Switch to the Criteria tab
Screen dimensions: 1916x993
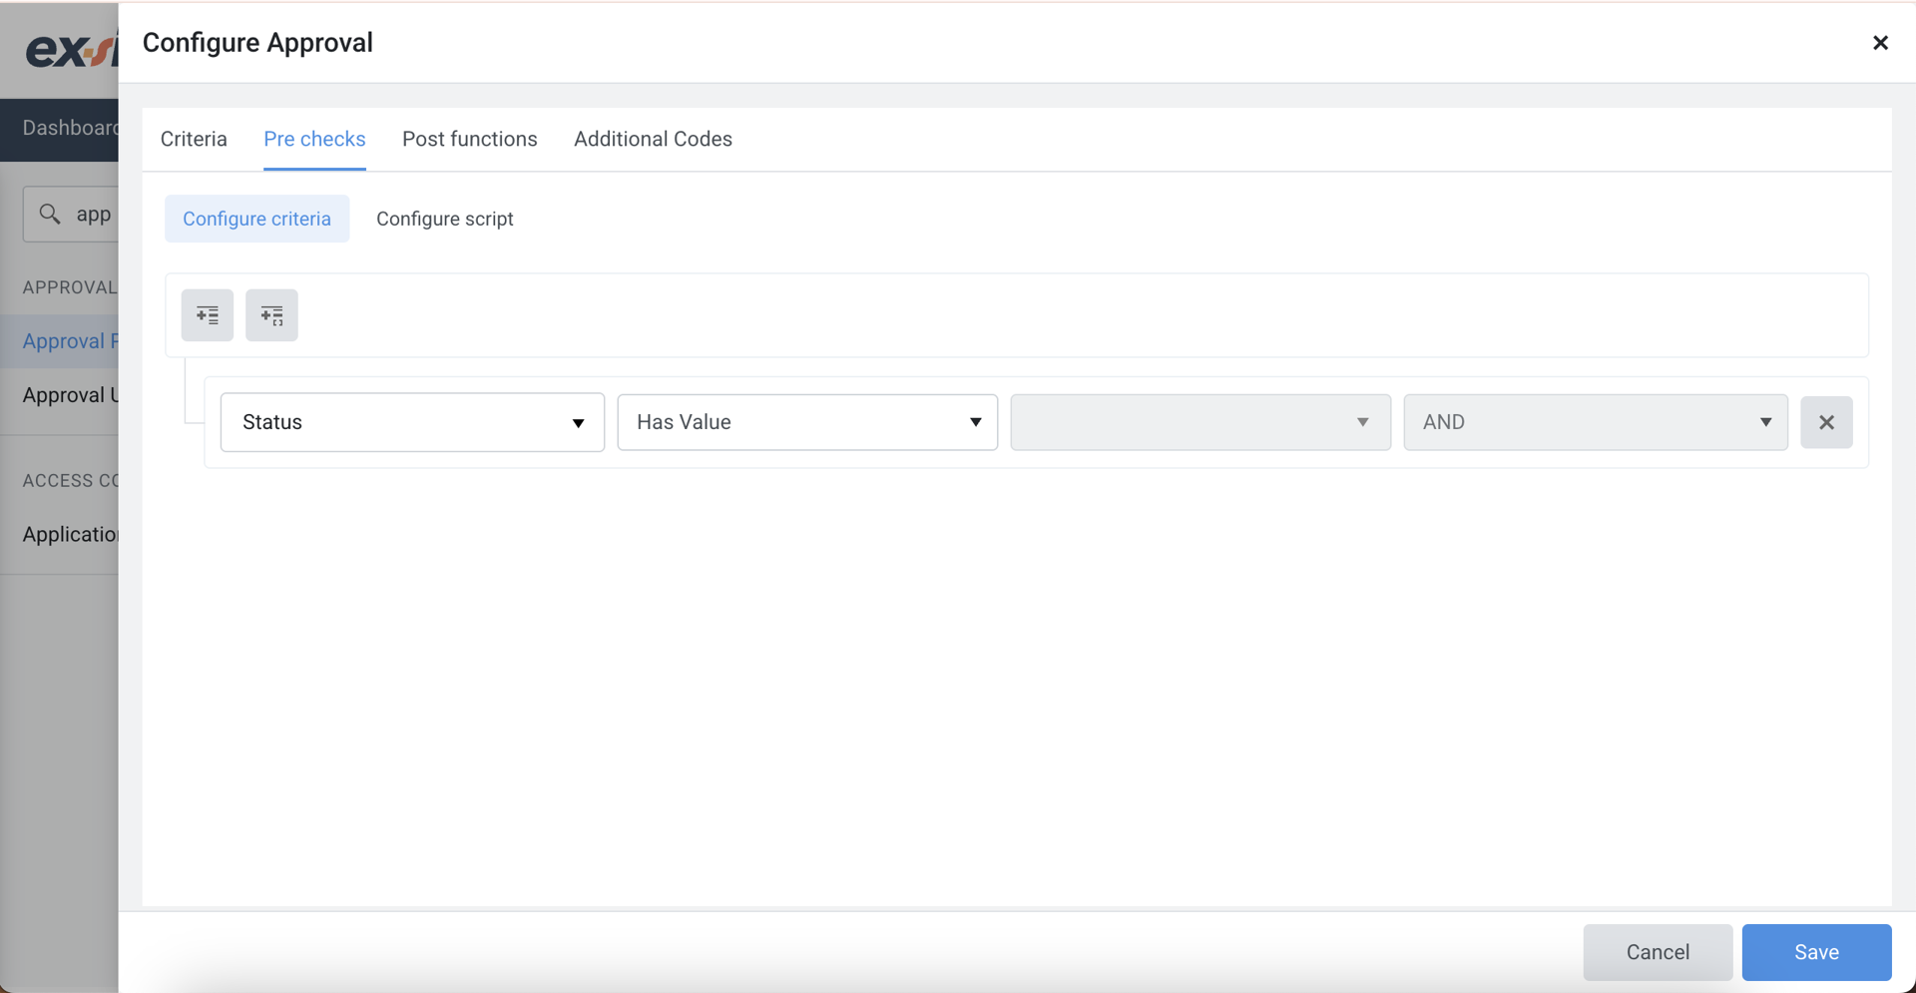pyautogui.click(x=194, y=139)
